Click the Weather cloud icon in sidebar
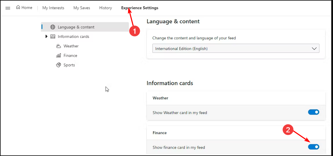The height and width of the screenshot is (156, 333). tap(59, 46)
